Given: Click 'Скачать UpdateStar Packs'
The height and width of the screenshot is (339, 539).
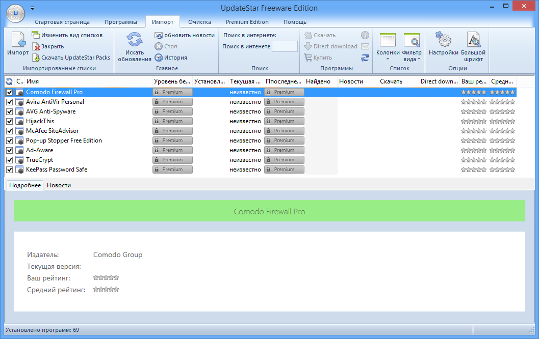Looking at the screenshot, I should coord(71,58).
